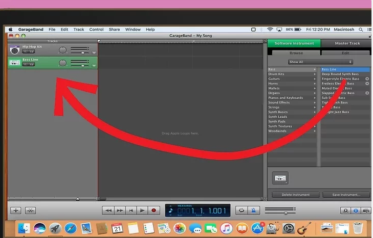
Task: Open the Track menu
Action: coord(79,30)
